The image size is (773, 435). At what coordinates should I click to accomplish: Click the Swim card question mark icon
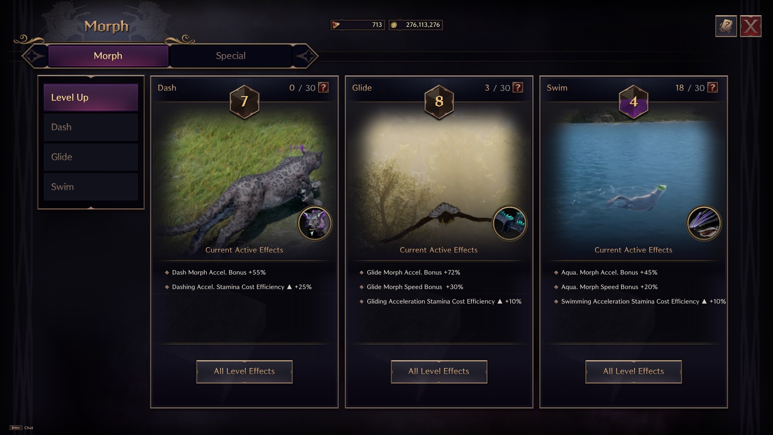(x=713, y=88)
